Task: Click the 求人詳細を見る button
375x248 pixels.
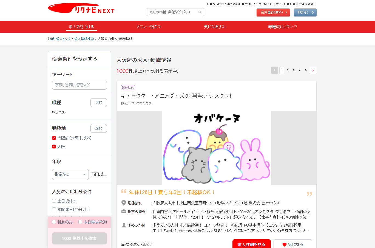Action: click(x=252, y=244)
